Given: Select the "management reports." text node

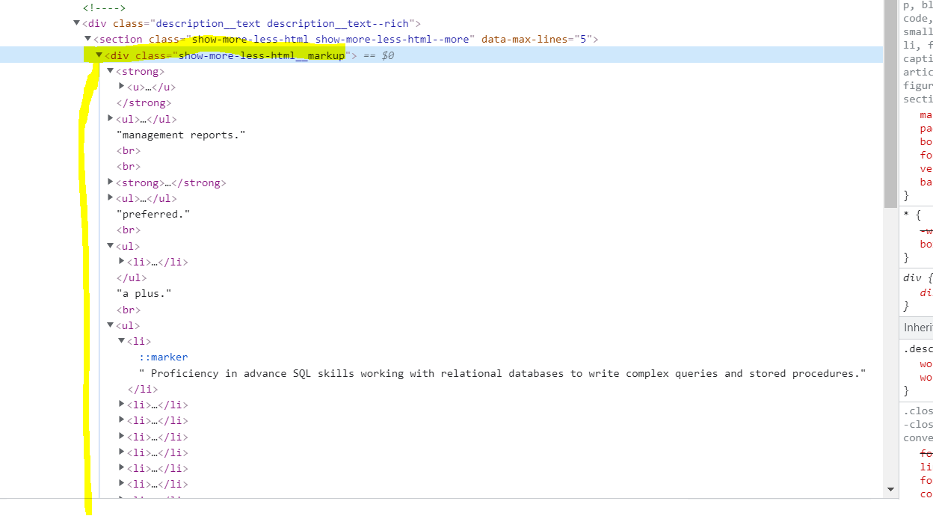Looking at the screenshot, I should pos(181,135).
